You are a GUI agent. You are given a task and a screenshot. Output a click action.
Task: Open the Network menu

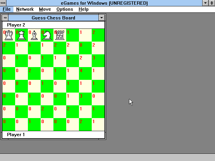click(25, 9)
